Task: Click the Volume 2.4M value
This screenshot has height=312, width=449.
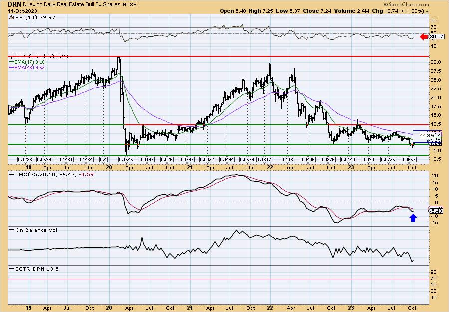Action: [352, 11]
